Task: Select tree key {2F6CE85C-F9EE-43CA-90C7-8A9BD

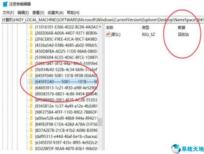Action: [66, 39]
